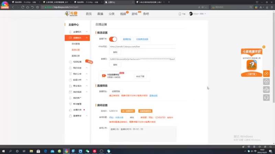Open the user account dropdown by the avatar
The width and height of the screenshot is (275, 154).
click(x=197, y=14)
